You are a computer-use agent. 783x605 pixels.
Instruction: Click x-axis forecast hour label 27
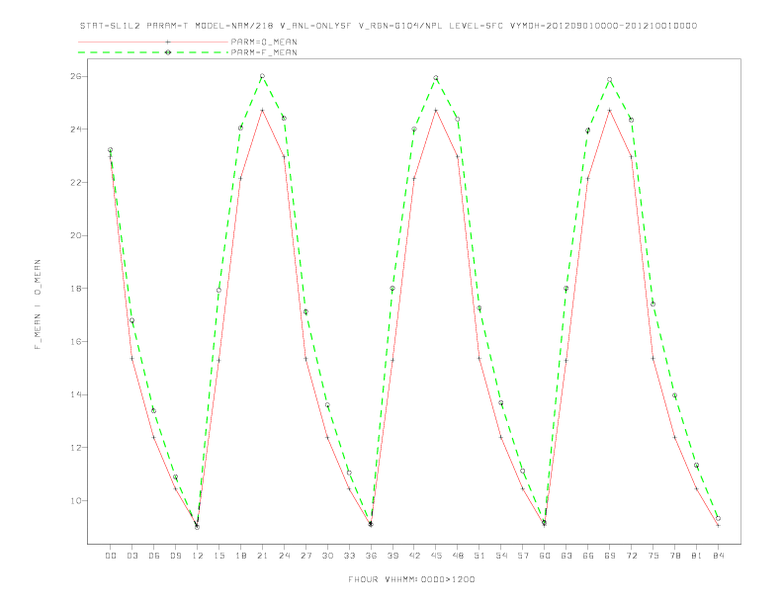click(305, 556)
